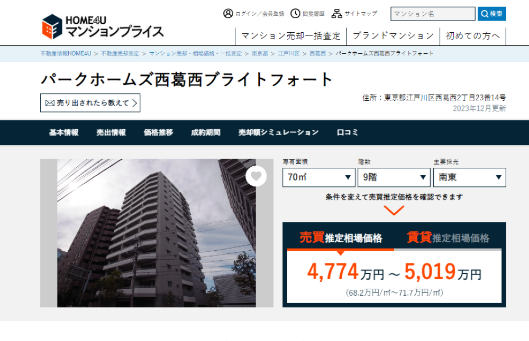The height and width of the screenshot is (341, 529).
Task: Open マンション売却一括査定 menu item
Action: click(x=291, y=36)
